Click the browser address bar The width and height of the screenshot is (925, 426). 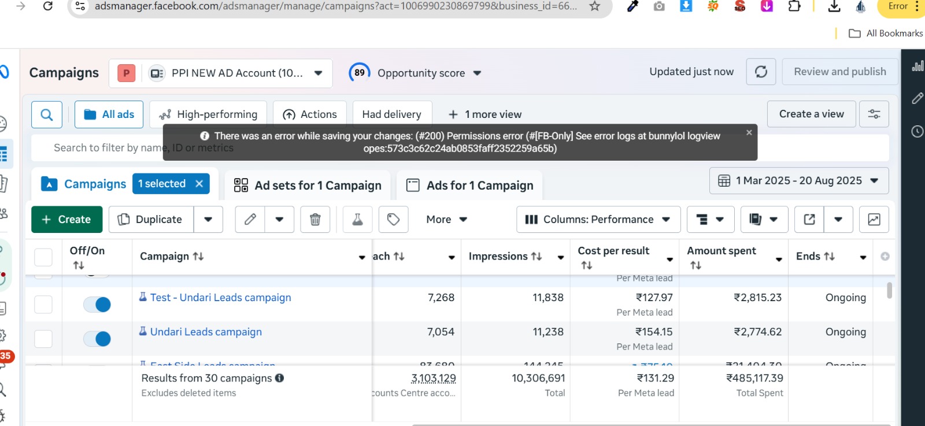tap(335, 6)
